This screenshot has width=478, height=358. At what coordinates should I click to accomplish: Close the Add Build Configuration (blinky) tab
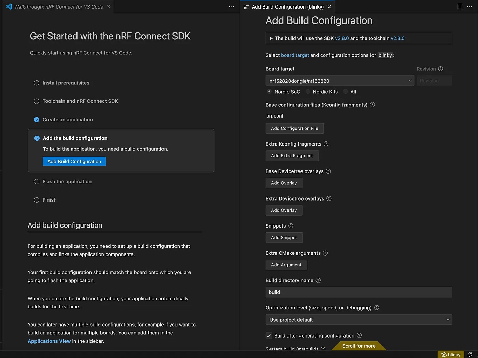(x=329, y=6)
